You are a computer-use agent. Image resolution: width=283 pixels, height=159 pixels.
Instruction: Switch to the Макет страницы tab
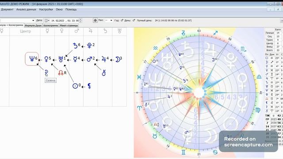(x=69, y=26)
